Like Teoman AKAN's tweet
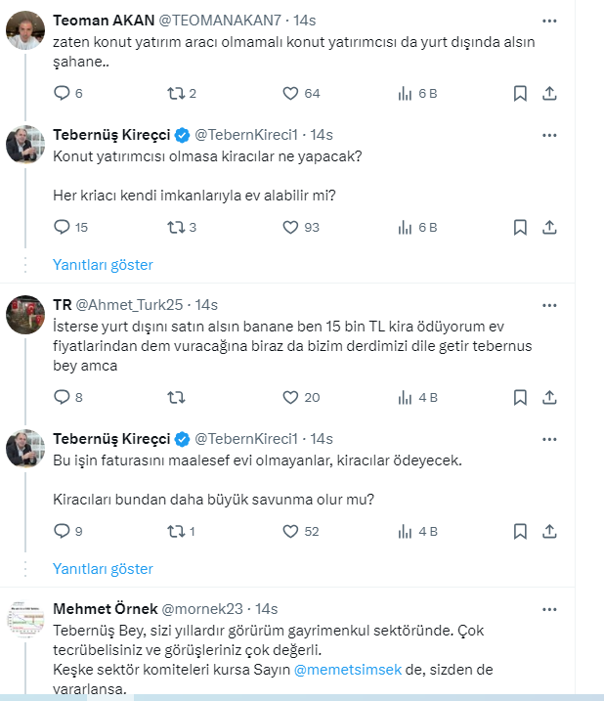Image resolution: width=604 pixels, height=701 pixels. click(x=290, y=94)
